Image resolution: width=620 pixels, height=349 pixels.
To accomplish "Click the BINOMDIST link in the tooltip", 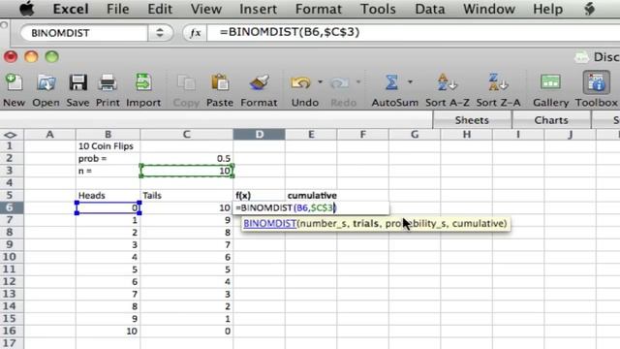I will (269, 224).
